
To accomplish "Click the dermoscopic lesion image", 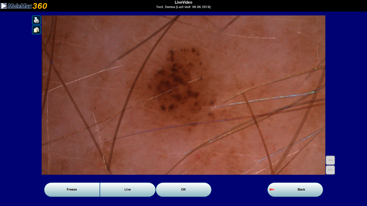I will click(183, 95).
